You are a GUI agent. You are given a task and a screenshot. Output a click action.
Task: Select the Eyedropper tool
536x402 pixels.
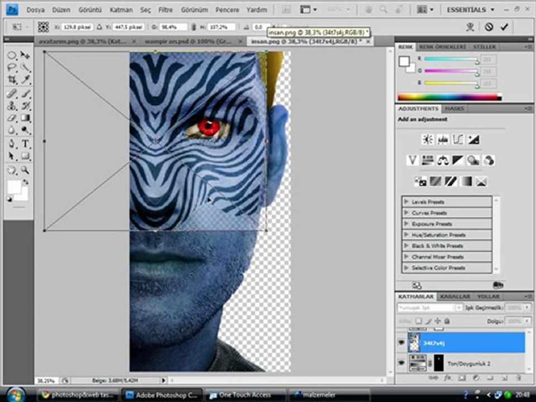[x=25, y=80]
